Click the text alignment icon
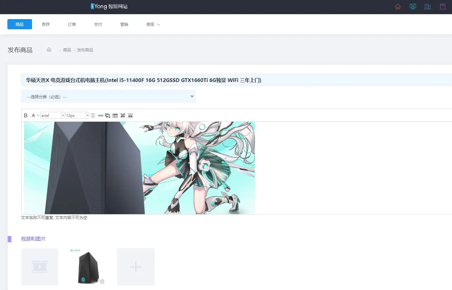This screenshot has width=452, height=290. [x=93, y=116]
